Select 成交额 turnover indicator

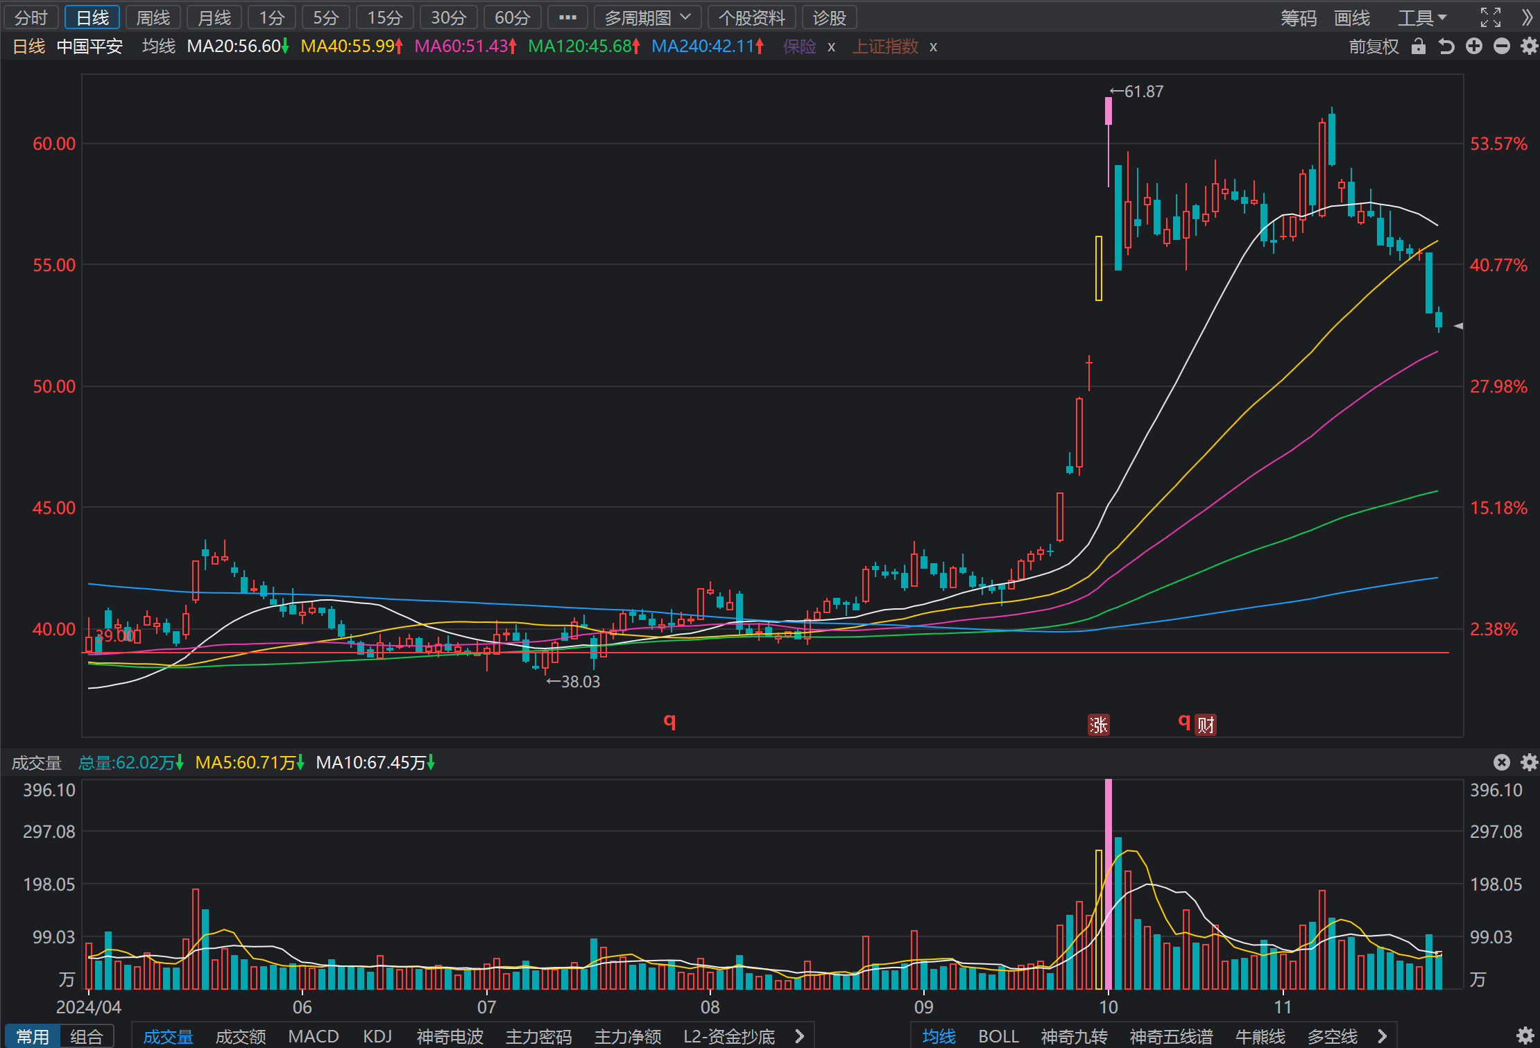coord(241,1036)
